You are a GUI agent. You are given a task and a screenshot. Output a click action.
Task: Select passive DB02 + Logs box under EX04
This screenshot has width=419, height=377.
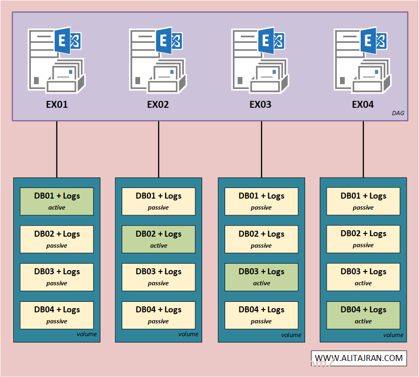tap(363, 239)
